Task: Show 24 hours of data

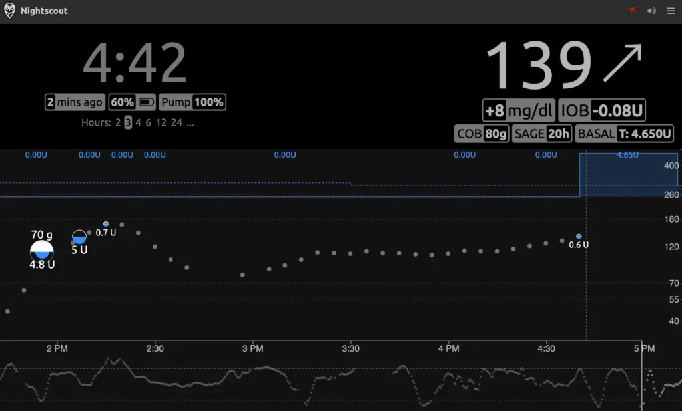Action: click(x=176, y=122)
